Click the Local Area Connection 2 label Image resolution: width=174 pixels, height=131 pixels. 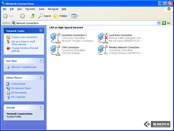click(x=74, y=35)
